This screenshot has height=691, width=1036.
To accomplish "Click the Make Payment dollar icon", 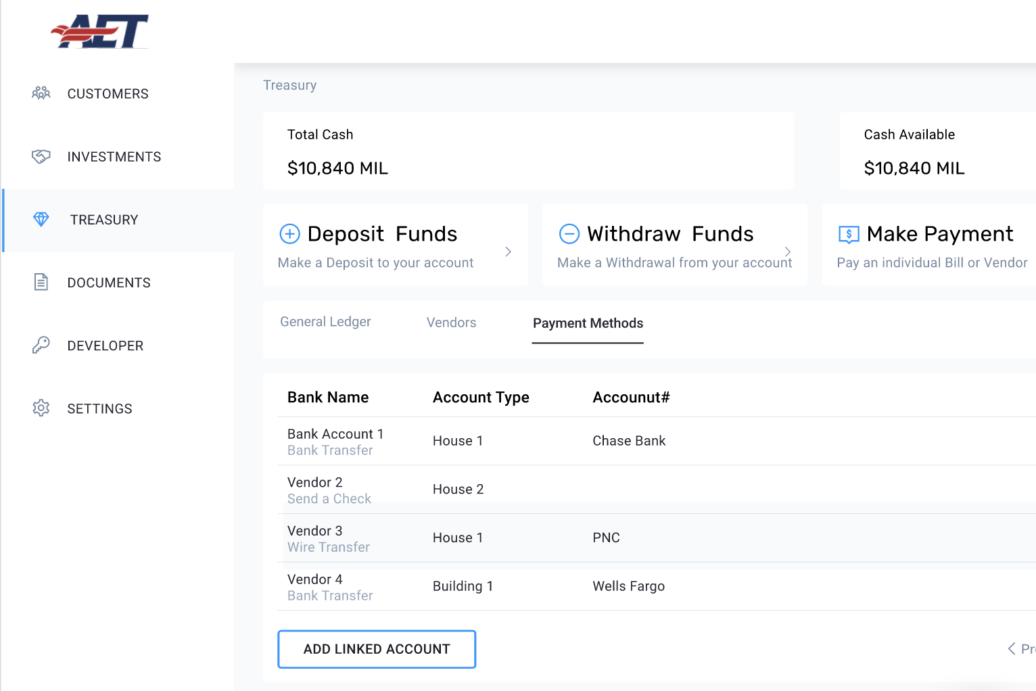I will 849,235.
